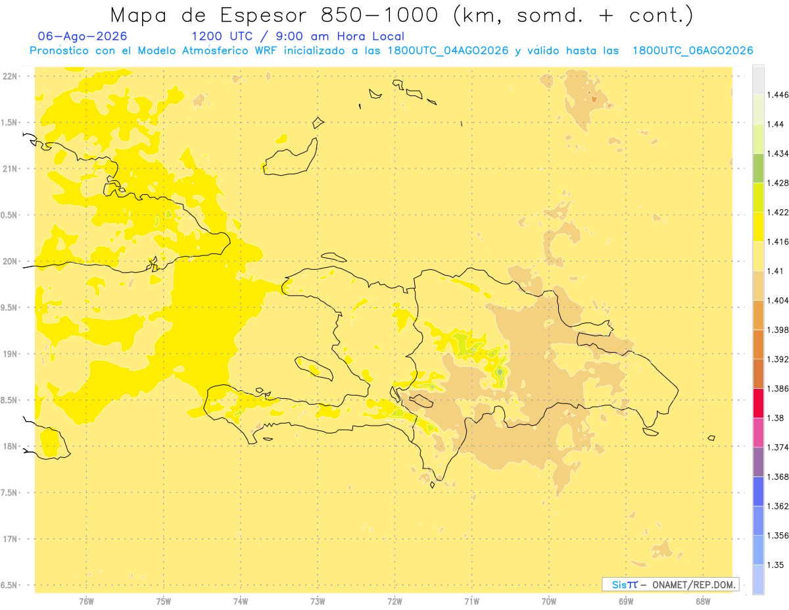Click the longitude label '74W'
The width and height of the screenshot is (789, 610).
241,601
